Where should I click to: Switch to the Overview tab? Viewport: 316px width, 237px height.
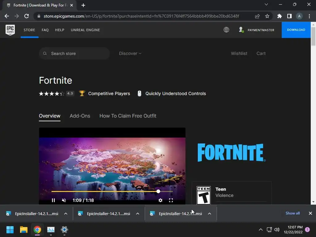point(50,116)
